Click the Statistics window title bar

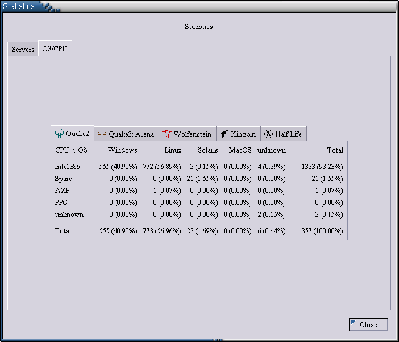click(x=199, y=6)
